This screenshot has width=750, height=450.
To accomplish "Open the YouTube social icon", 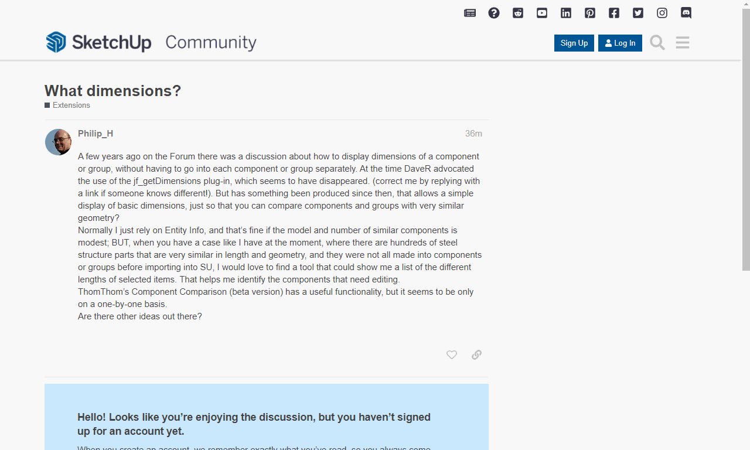I will 542,13.
